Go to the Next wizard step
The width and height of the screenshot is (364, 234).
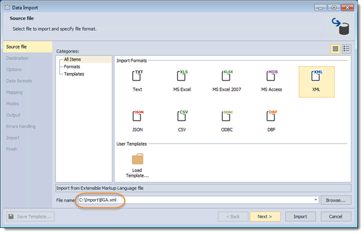coord(265,216)
